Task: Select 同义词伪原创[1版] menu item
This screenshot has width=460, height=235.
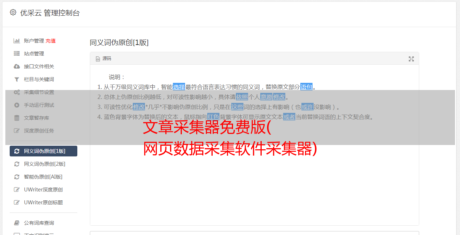Action: 43,151
